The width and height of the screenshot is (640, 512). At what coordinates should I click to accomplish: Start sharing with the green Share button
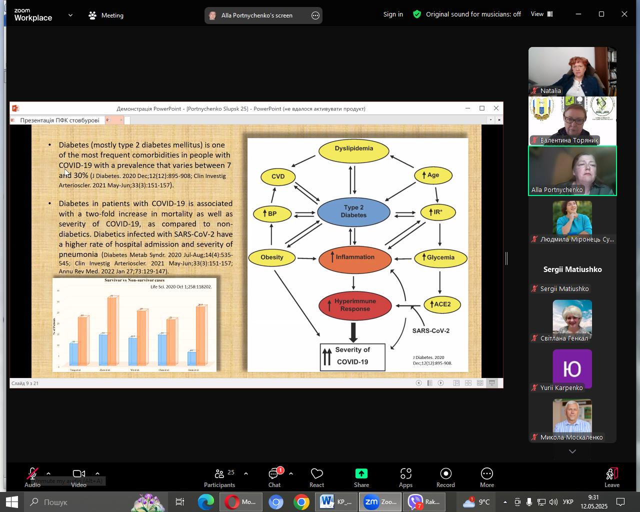point(361,477)
